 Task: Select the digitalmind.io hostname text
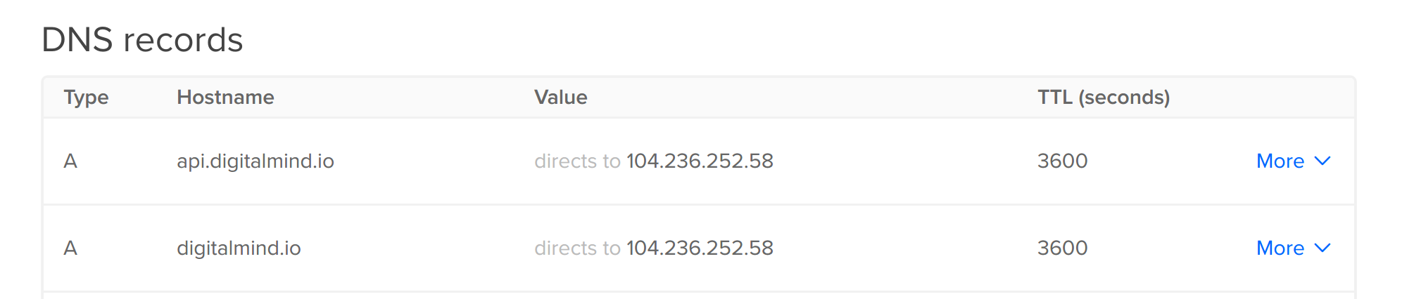(x=239, y=248)
